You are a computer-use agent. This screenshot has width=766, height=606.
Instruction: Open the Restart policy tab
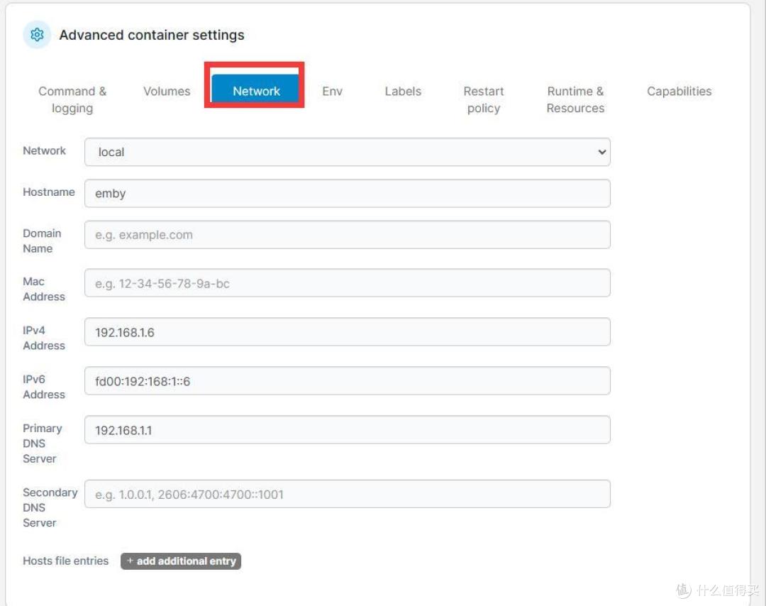click(484, 99)
